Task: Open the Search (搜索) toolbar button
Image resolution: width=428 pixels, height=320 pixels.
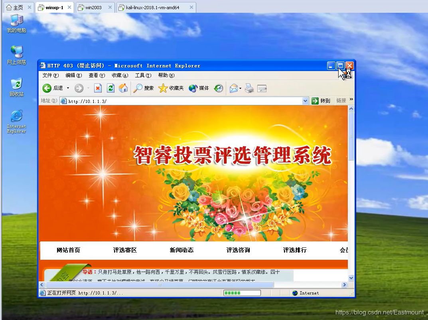Action: click(143, 88)
